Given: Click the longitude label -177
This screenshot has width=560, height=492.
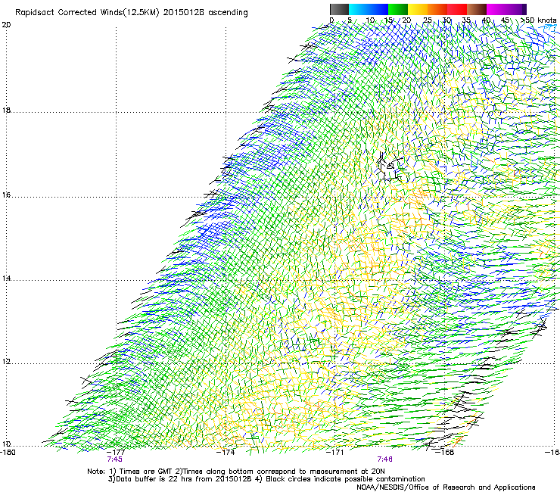Looking at the screenshot, I should click(116, 453).
